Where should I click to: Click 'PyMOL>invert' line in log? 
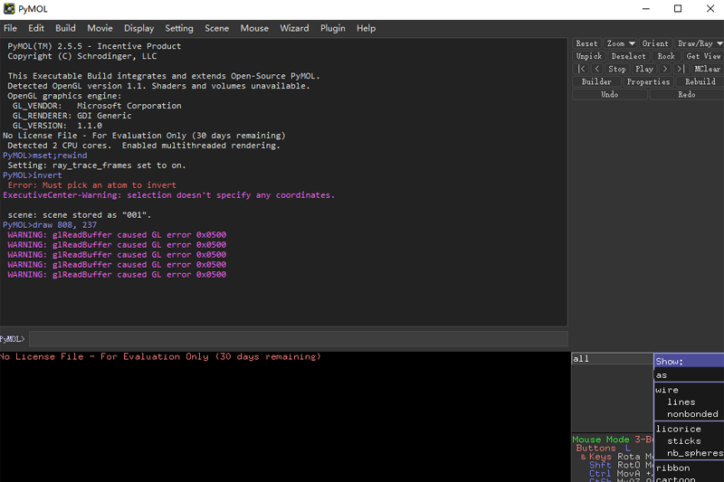(33, 175)
